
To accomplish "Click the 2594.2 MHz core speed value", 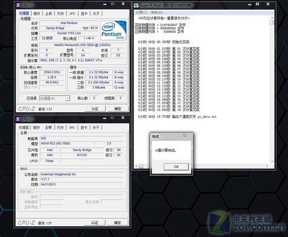I will pos(52,72).
